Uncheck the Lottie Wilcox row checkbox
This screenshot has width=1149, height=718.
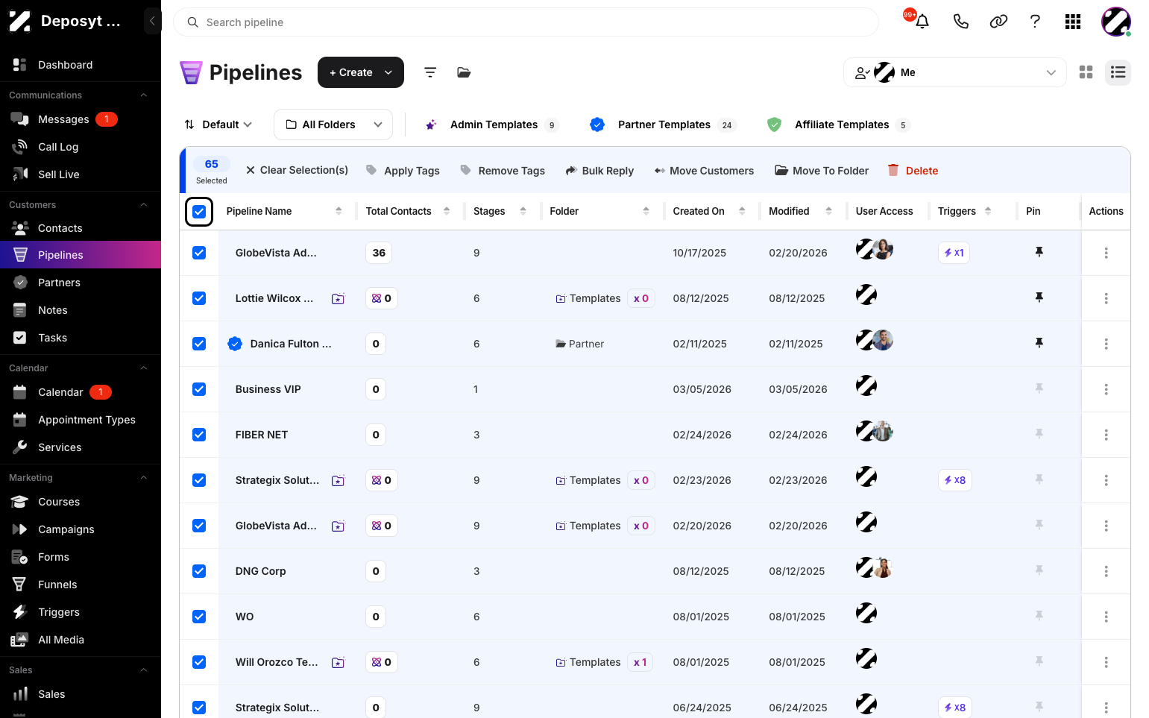(199, 298)
